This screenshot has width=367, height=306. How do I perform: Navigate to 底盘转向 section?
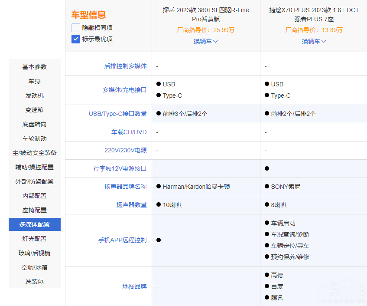coord(35,124)
